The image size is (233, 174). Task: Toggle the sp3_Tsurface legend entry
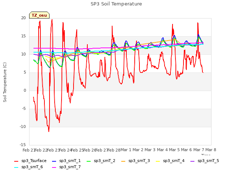click(x=30, y=161)
